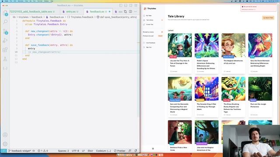Open The Karaoke King tale thumbnail
The height and width of the screenshot is (157, 280).
(206, 89)
